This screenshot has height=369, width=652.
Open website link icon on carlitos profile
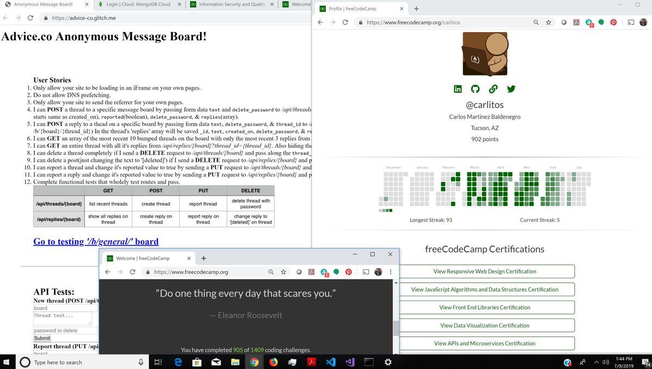point(493,89)
